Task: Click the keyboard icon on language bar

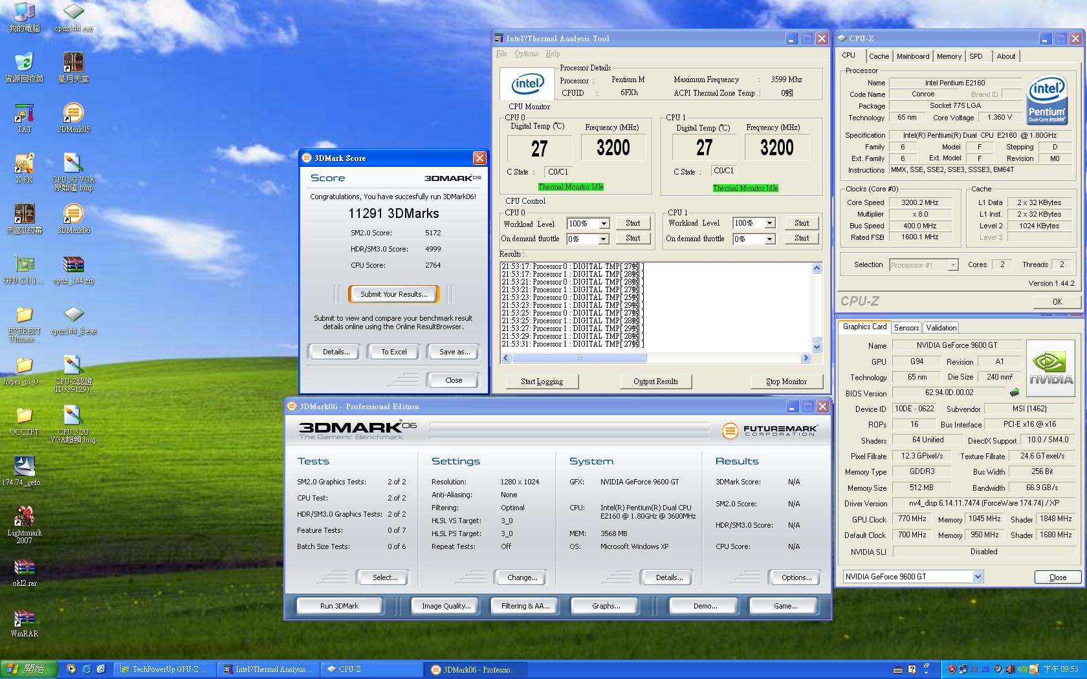Action: pyautogui.click(x=898, y=669)
